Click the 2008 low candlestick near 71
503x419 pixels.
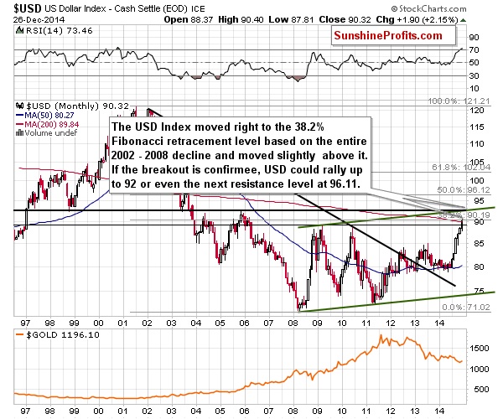(299, 305)
